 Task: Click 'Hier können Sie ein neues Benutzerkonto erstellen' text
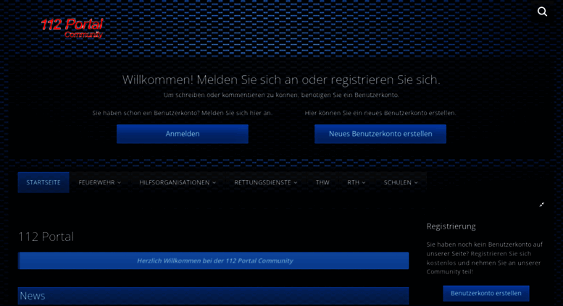point(380,113)
